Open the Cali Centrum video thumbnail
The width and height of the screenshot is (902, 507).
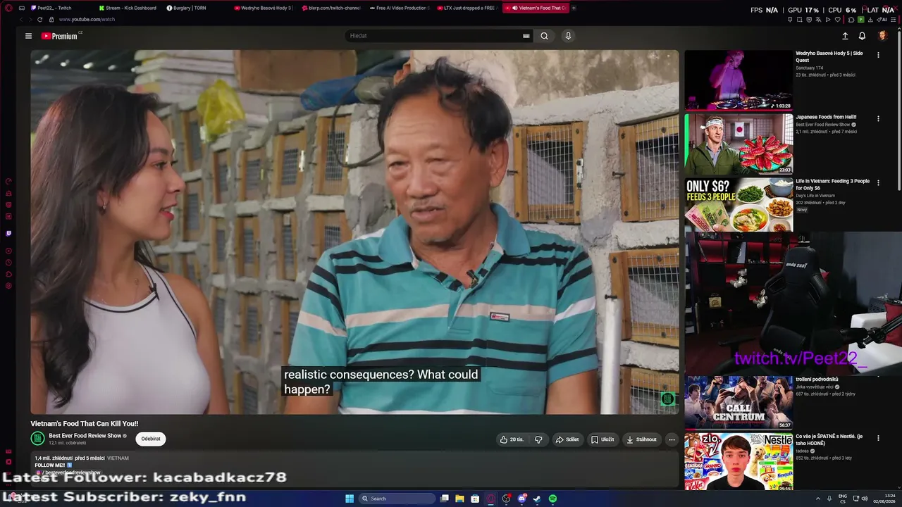click(739, 402)
